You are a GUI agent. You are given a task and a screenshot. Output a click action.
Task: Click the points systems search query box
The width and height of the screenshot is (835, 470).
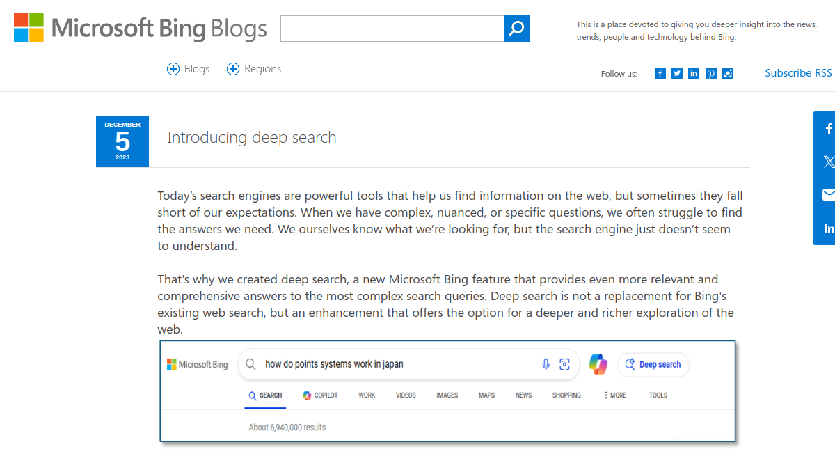(408, 364)
